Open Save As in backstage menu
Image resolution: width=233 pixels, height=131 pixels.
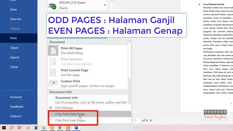pyautogui.click(x=16, y=19)
